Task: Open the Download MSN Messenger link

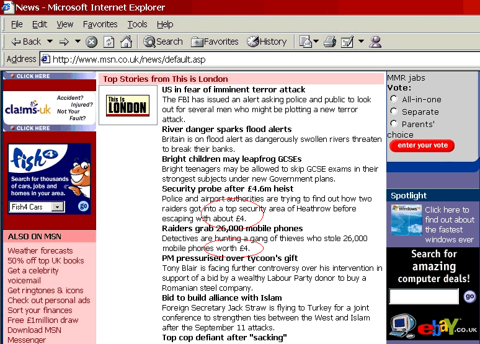Action: [x=34, y=335]
